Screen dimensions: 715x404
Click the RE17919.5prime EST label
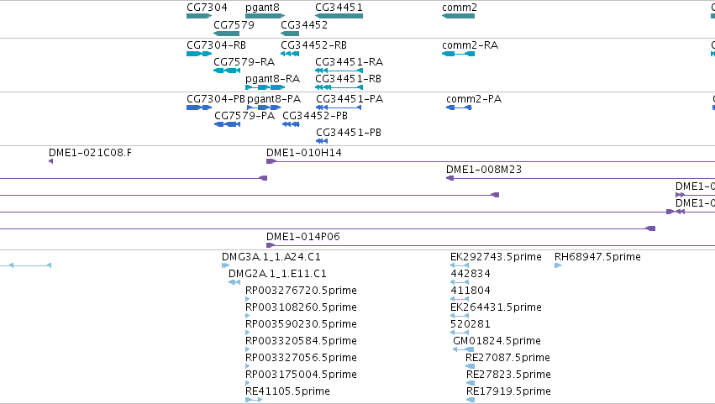(509, 391)
